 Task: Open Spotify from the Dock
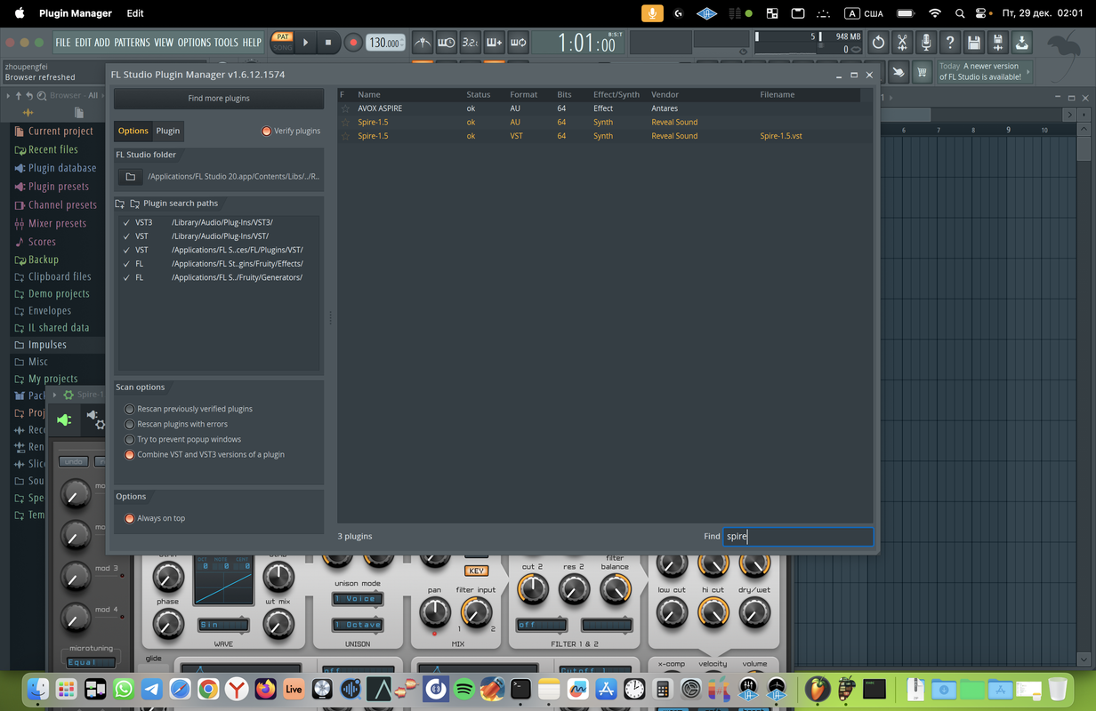point(464,689)
